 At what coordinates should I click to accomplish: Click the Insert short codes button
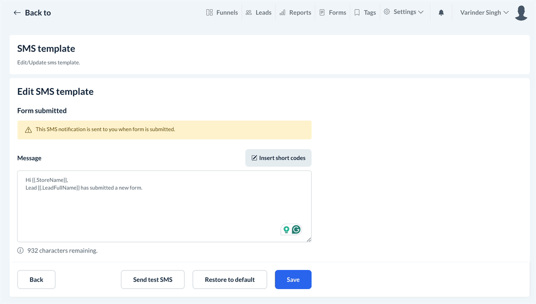(x=278, y=158)
